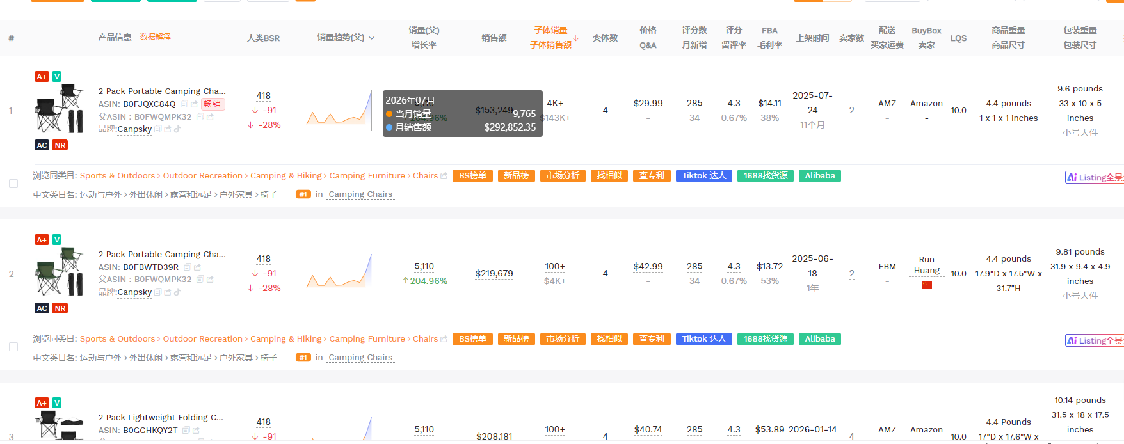Screen dimensions: 1124x444
Task: Open BS榜单 for the first product
Action: click(472, 176)
